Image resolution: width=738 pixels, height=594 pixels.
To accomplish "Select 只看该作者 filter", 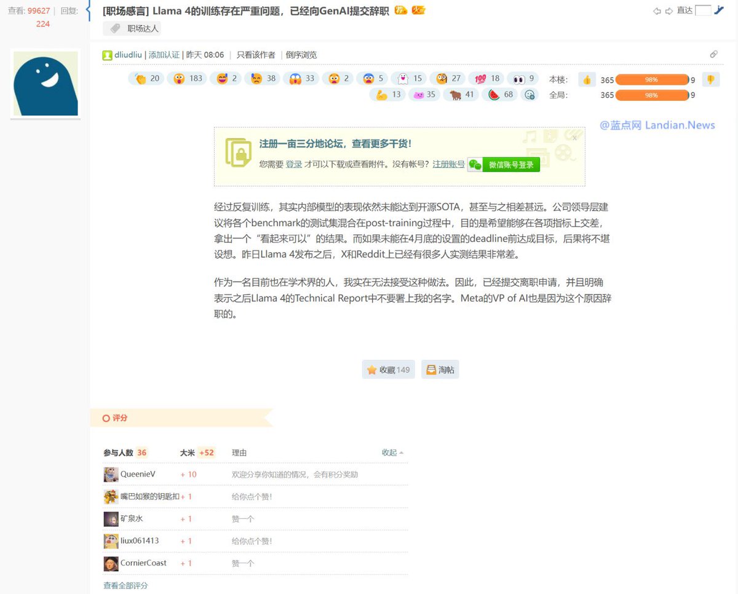I will click(256, 55).
